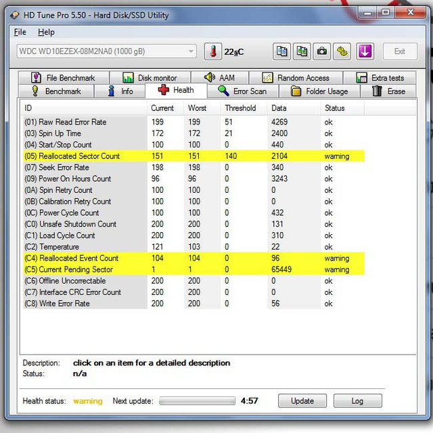Click the copy info to clipboard icon
The height and width of the screenshot is (433, 433).
[x=281, y=51]
